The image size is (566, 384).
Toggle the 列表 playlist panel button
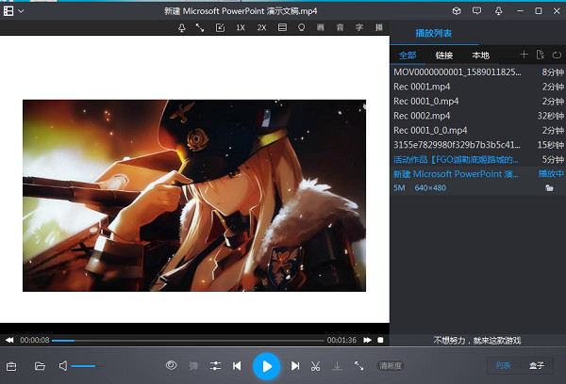pos(503,365)
